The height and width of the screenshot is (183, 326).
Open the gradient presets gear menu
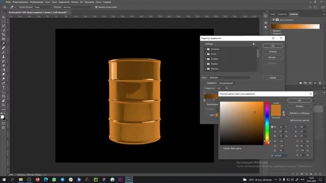(254, 44)
